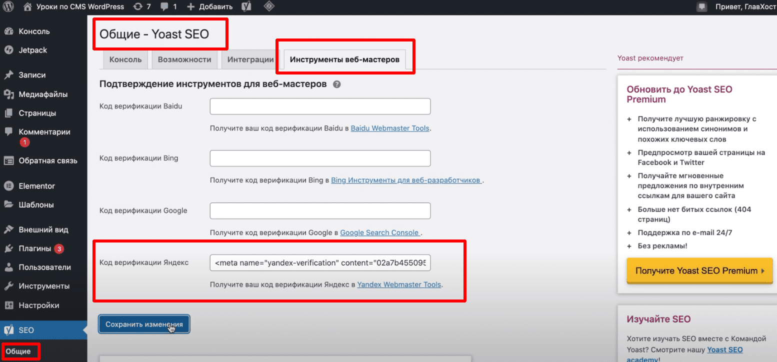Image resolution: width=777 pixels, height=362 pixels.
Task: Click the help question mark icon beside heading
Action: click(336, 84)
